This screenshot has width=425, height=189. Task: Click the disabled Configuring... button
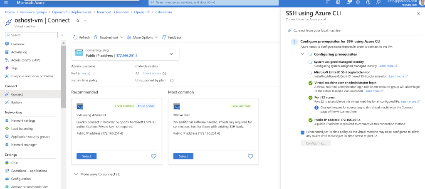click(x=316, y=143)
